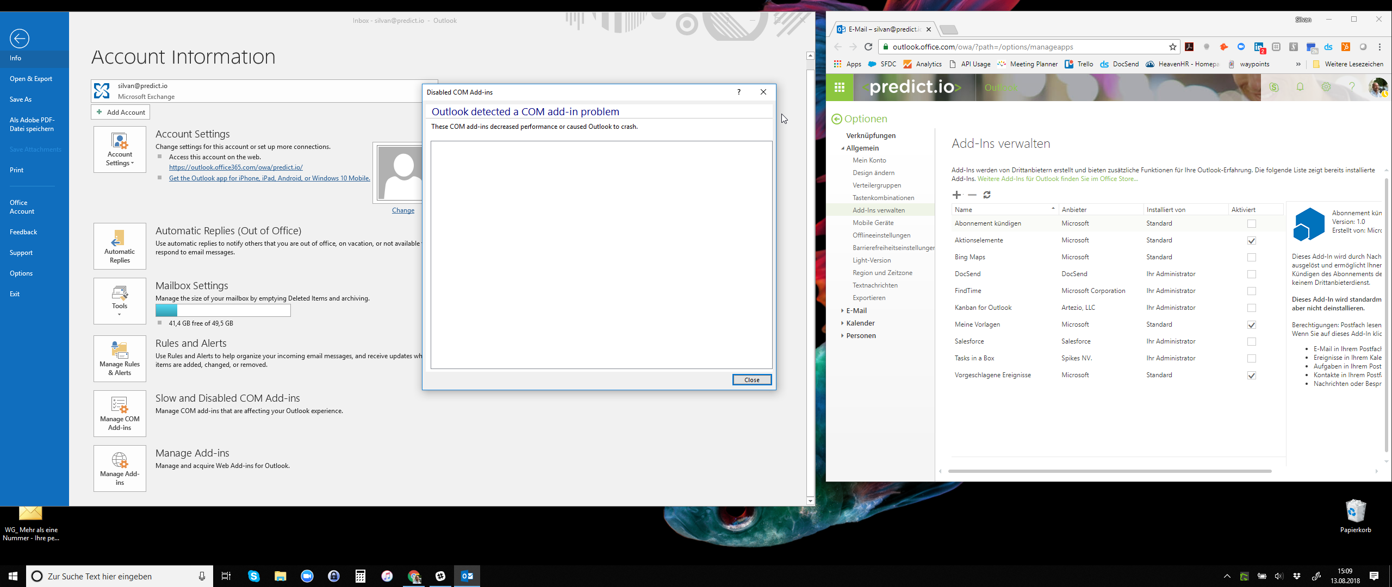Viewport: 1392px width, 587px height.
Task: Click the Windows search box
Action: click(x=120, y=576)
